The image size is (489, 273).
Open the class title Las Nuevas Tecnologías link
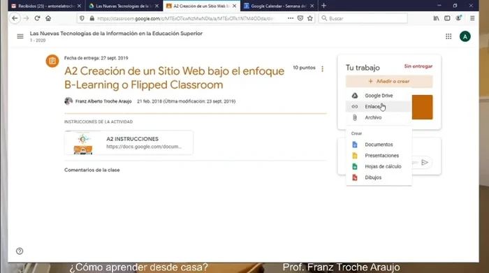click(x=116, y=34)
